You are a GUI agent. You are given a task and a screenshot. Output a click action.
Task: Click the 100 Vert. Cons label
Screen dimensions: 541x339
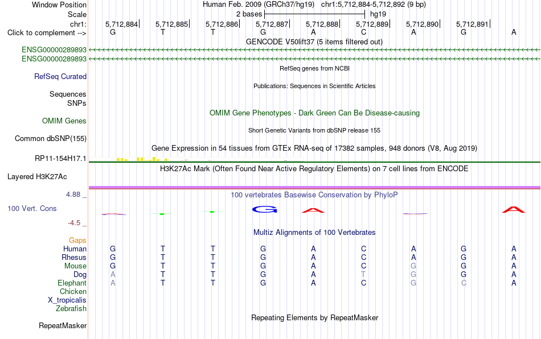32,208
